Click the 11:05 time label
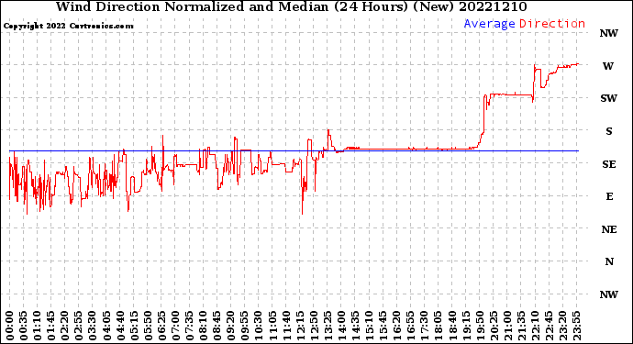Viewport: 633px width, 344px height. click(x=272, y=327)
